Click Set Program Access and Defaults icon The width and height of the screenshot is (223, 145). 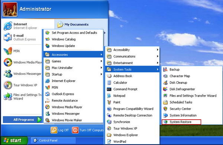(47, 33)
